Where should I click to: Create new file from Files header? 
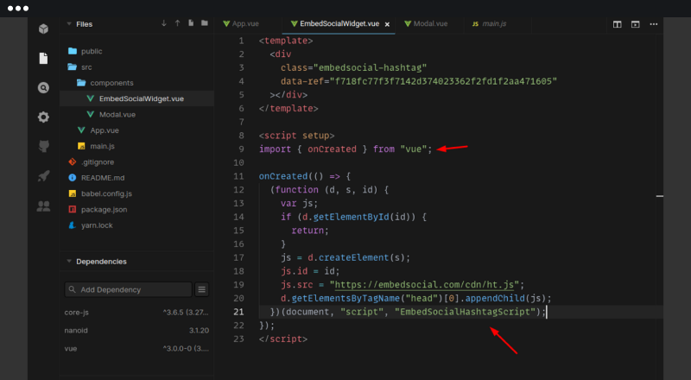[191, 23]
